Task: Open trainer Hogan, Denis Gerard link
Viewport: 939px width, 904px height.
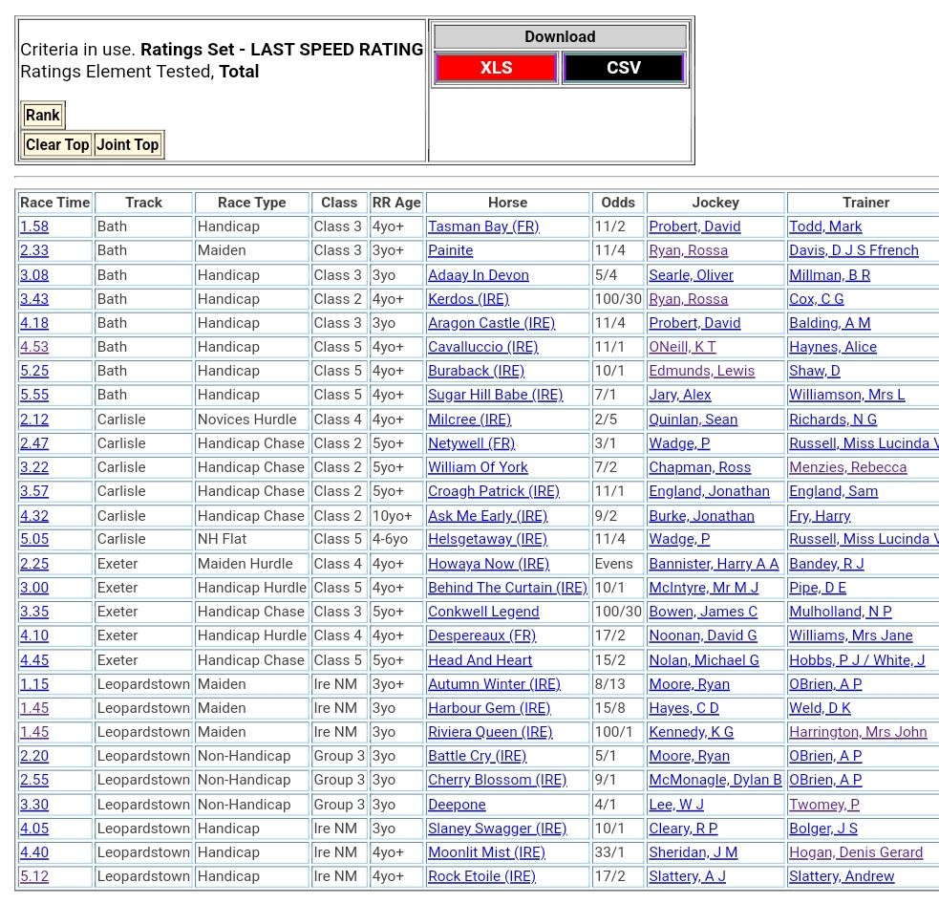Action: 855,852
